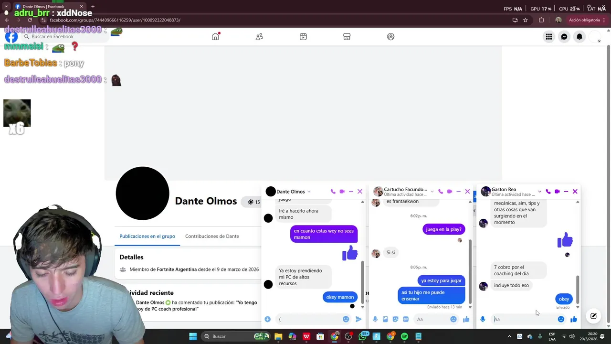Open the Friends icon in Facebook navigation

point(259,37)
